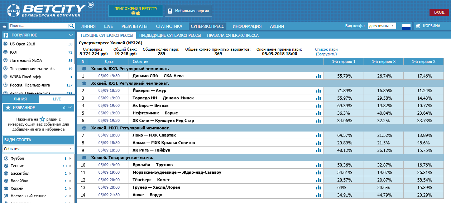This screenshot has width=451, height=203.
Task: Select Правила суперэкспресса tab
Action: point(233,35)
